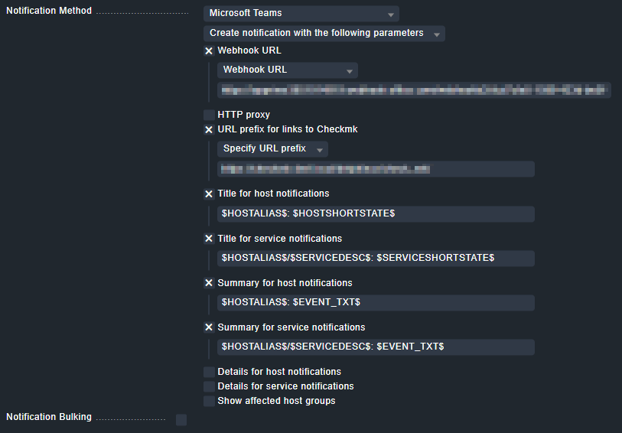Open the Webhook URL type dropdown
The width and height of the screenshot is (622, 433).
(288, 70)
